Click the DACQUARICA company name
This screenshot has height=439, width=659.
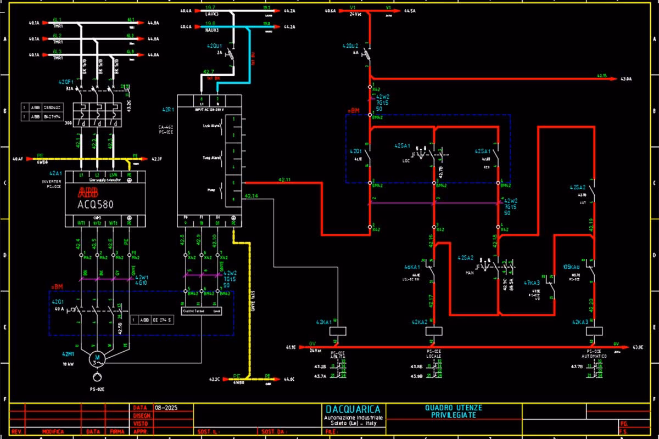coord(354,409)
